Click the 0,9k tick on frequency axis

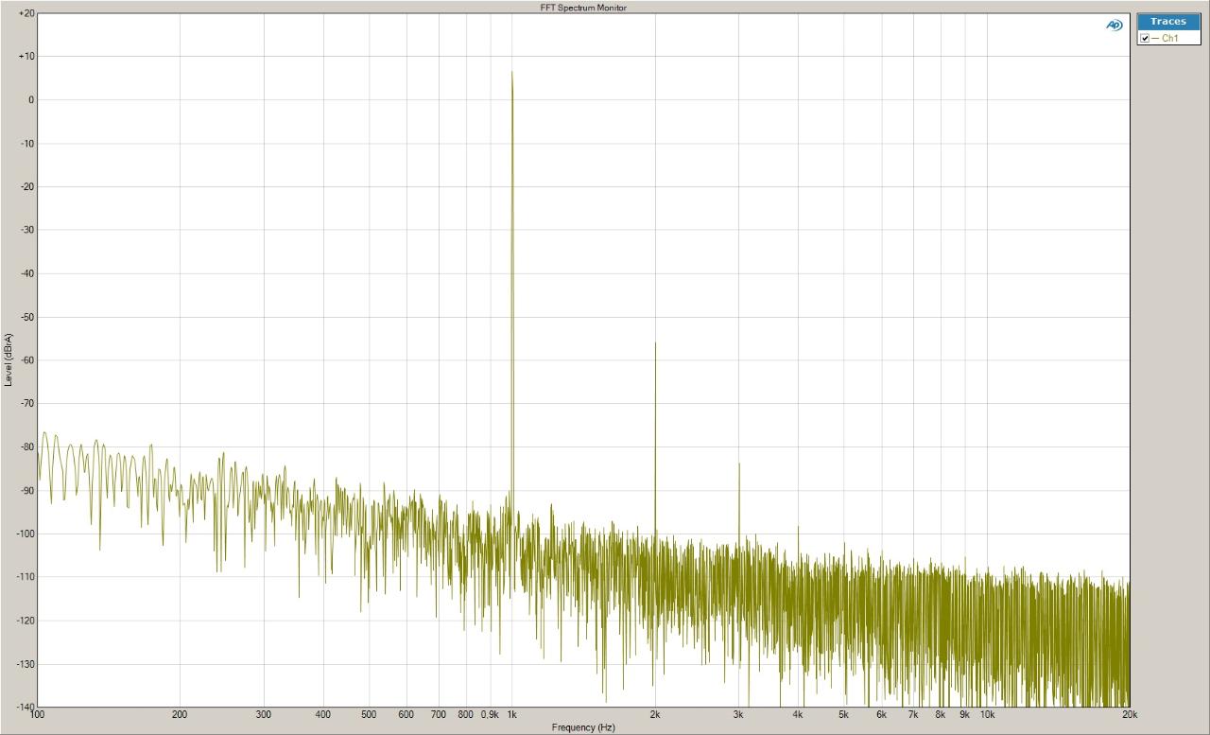tap(490, 715)
